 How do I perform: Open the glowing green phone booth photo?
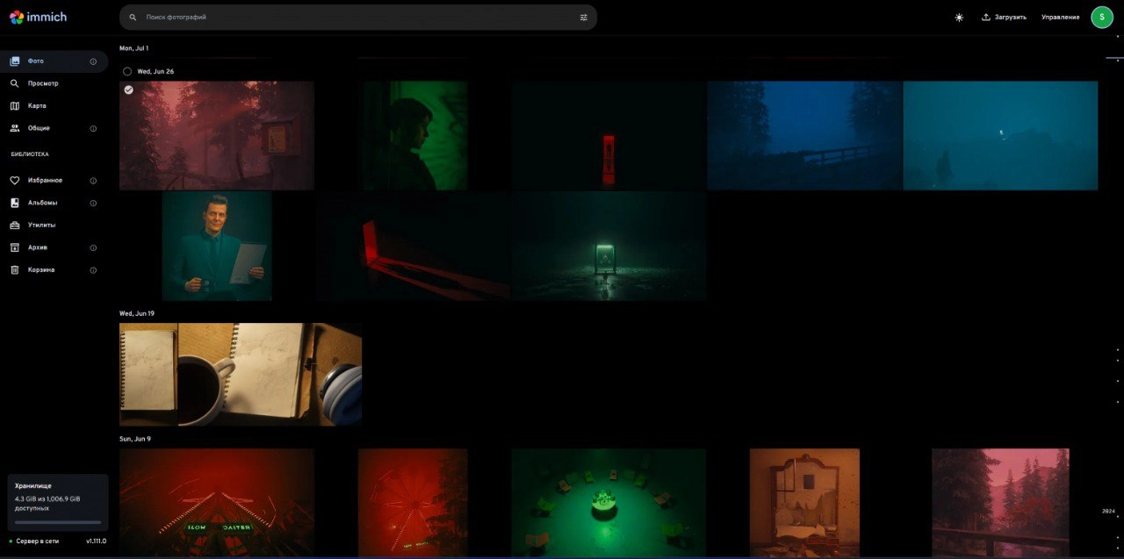(609, 247)
